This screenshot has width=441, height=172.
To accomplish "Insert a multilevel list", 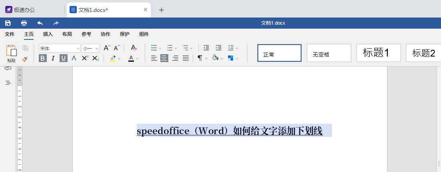I will pyautogui.click(x=186, y=48).
